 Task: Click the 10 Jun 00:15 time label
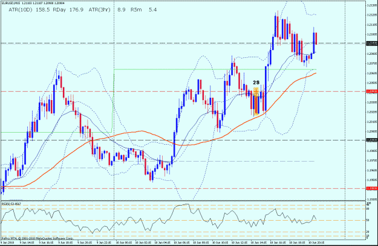coord(124,242)
